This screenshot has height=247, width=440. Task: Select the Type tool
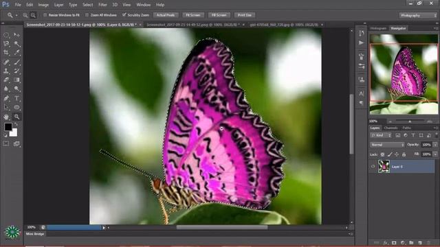tap(16, 98)
